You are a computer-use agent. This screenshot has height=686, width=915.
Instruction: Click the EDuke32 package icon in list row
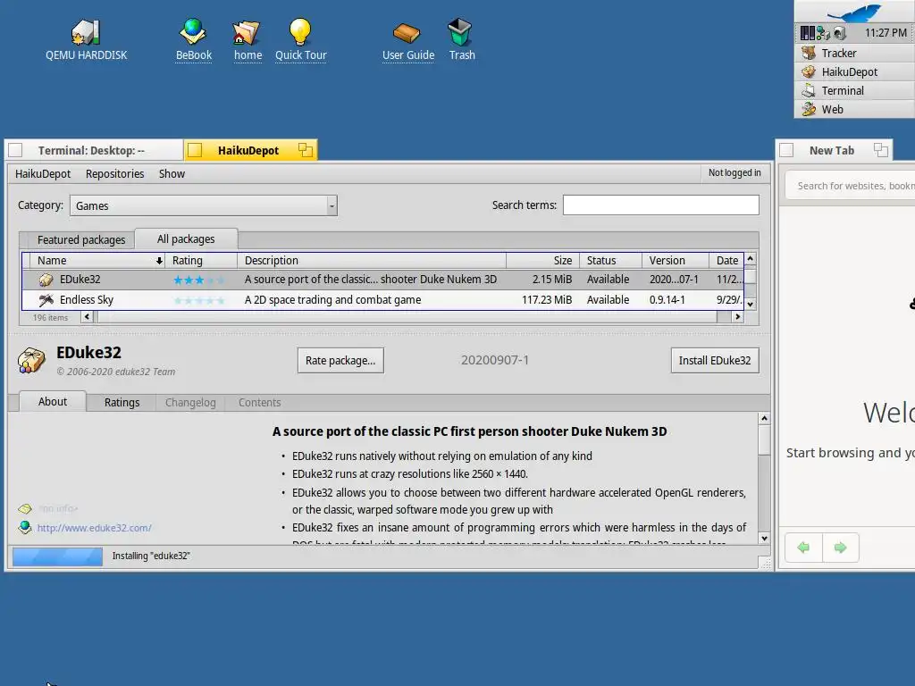click(46, 280)
